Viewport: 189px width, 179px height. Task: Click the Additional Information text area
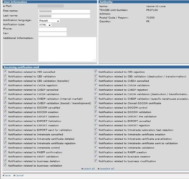(67, 49)
